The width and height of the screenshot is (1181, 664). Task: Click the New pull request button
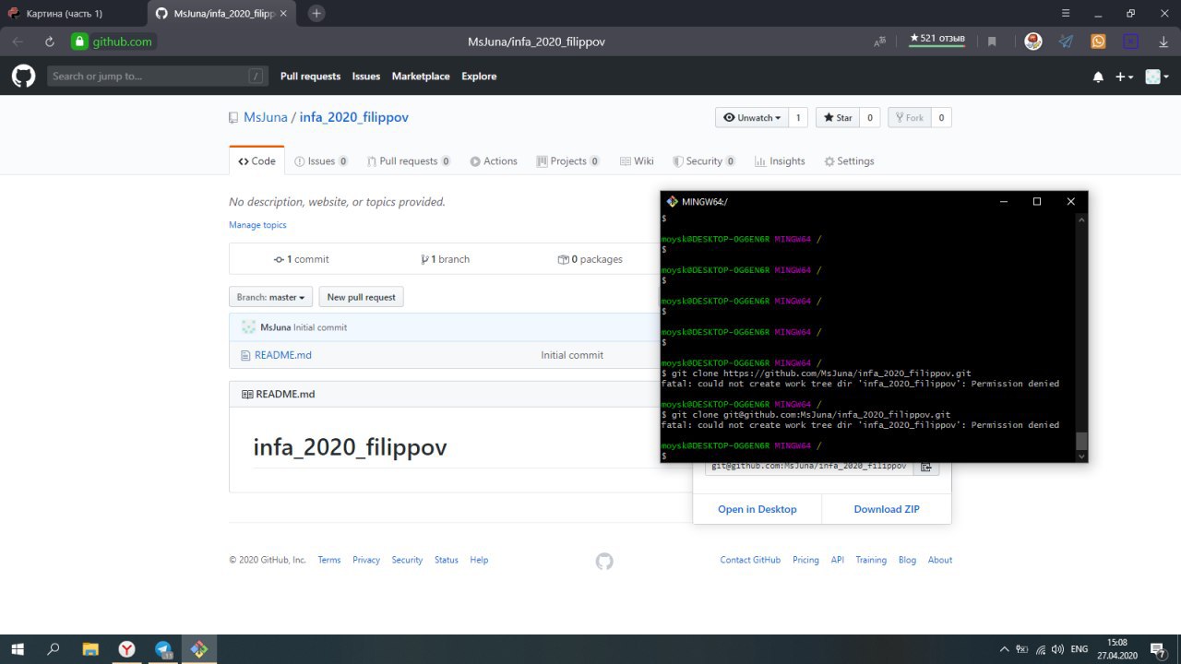tap(362, 297)
